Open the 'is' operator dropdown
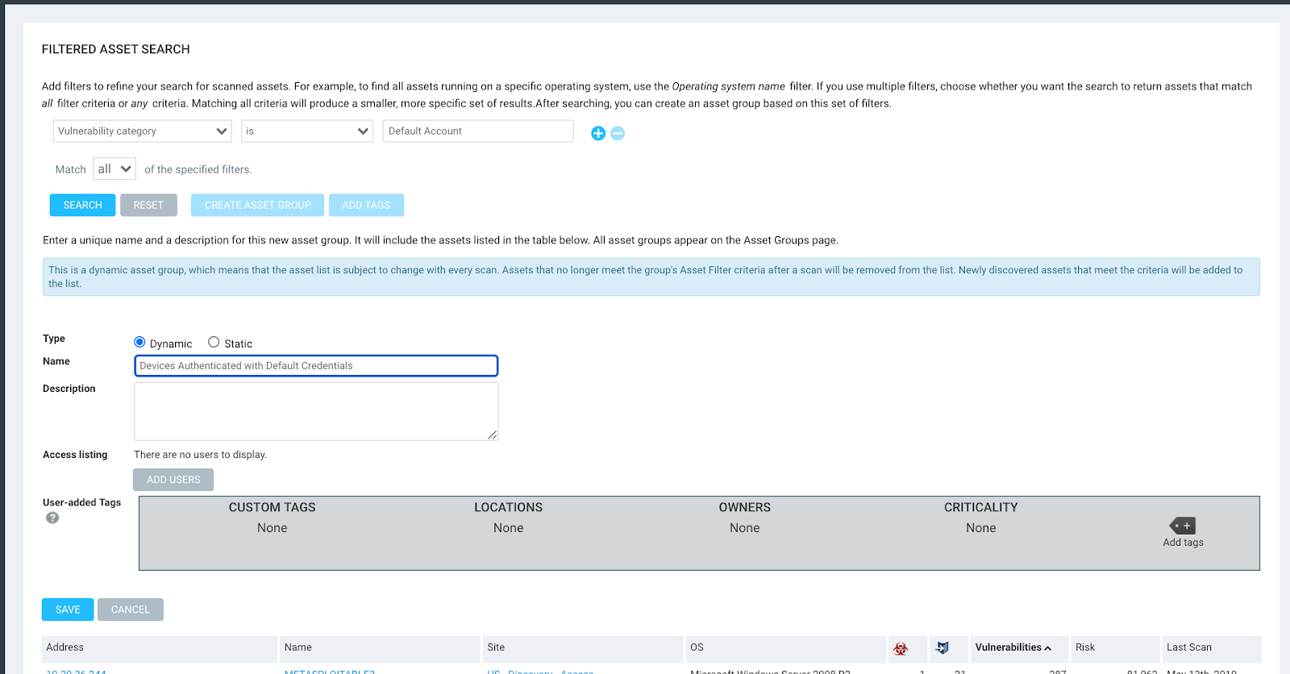 [306, 131]
